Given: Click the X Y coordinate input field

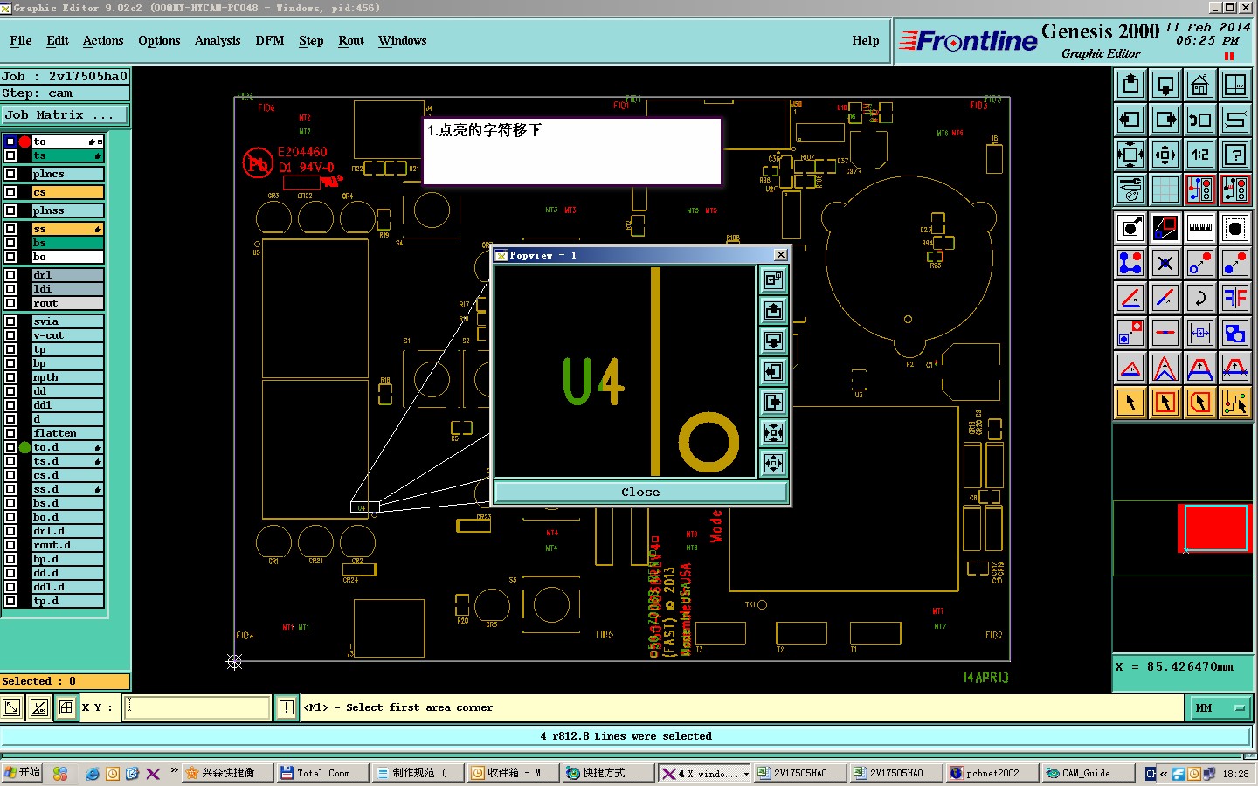Looking at the screenshot, I should [198, 707].
